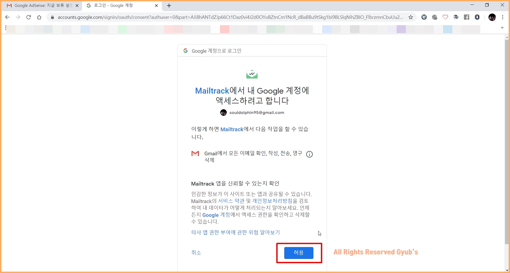Click the 허용 allow button
Viewport: 510px width, 273px height.
click(x=299, y=253)
